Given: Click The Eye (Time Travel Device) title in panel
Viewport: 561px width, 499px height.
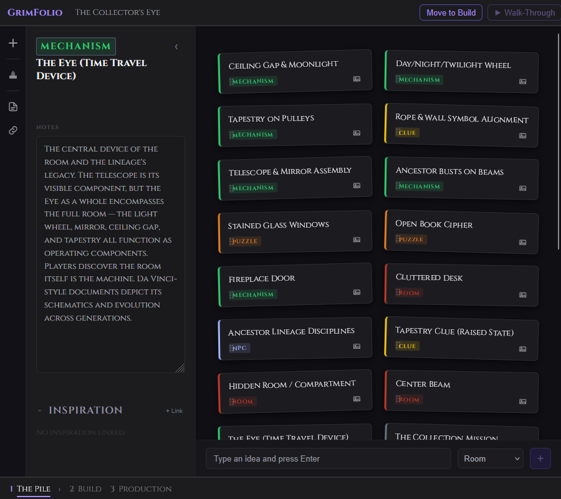Looking at the screenshot, I should pyautogui.click(x=92, y=69).
